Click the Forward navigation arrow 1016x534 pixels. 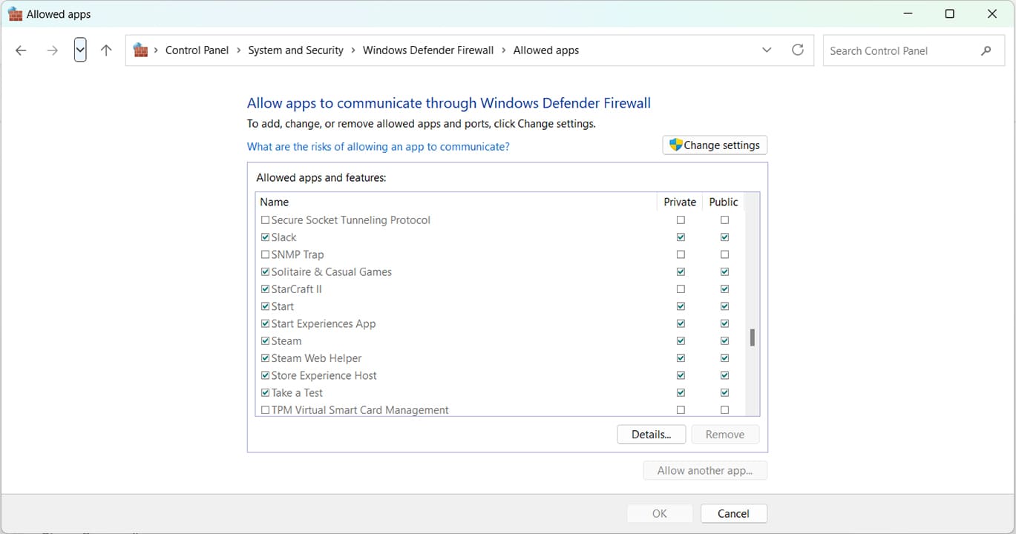coord(52,50)
